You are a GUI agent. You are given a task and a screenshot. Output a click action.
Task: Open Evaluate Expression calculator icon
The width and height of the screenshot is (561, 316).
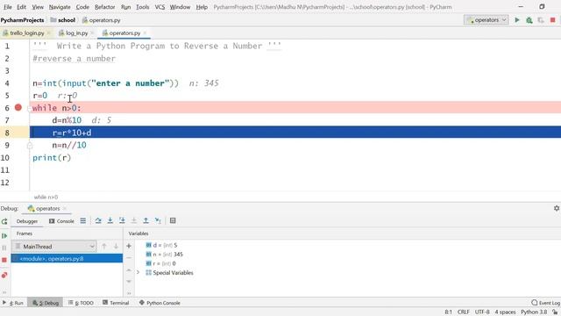point(173,220)
